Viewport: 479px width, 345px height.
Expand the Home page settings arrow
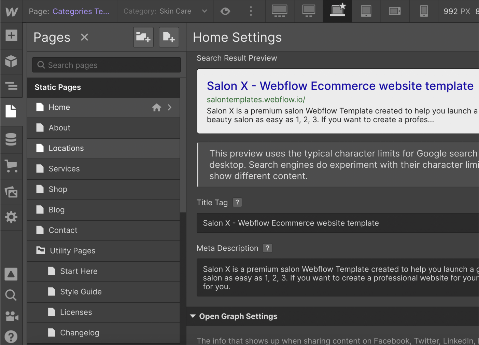click(170, 107)
